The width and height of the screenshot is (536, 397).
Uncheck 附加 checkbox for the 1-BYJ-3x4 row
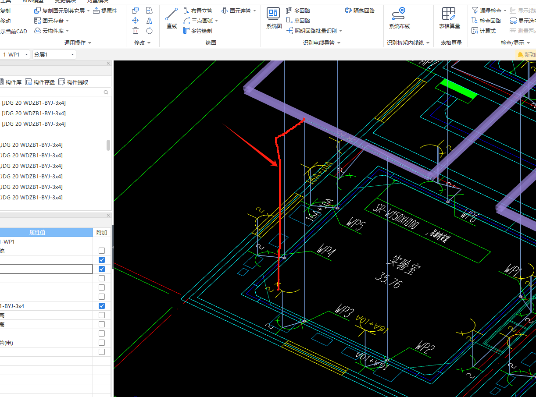[x=102, y=306]
